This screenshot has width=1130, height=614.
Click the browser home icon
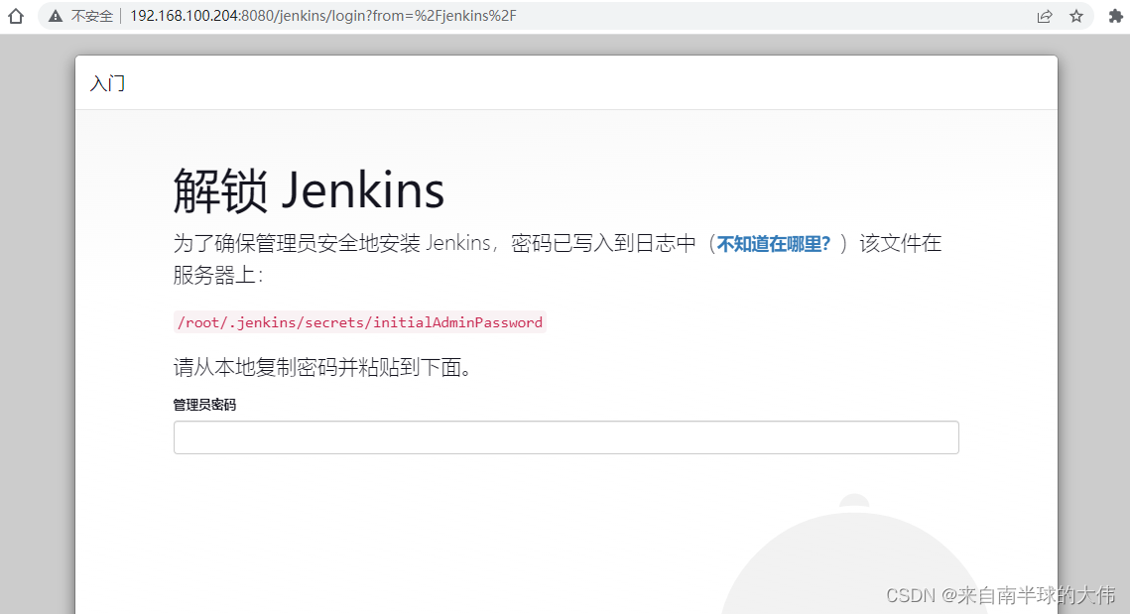(16, 16)
